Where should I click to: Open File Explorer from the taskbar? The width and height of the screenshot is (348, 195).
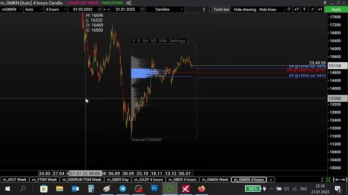(59, 189)
